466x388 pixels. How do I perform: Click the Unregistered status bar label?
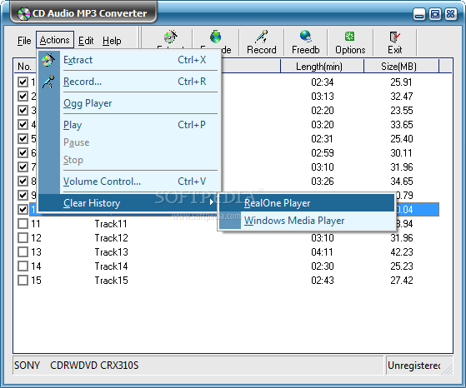pyautogui.click(x=413, y=366)
